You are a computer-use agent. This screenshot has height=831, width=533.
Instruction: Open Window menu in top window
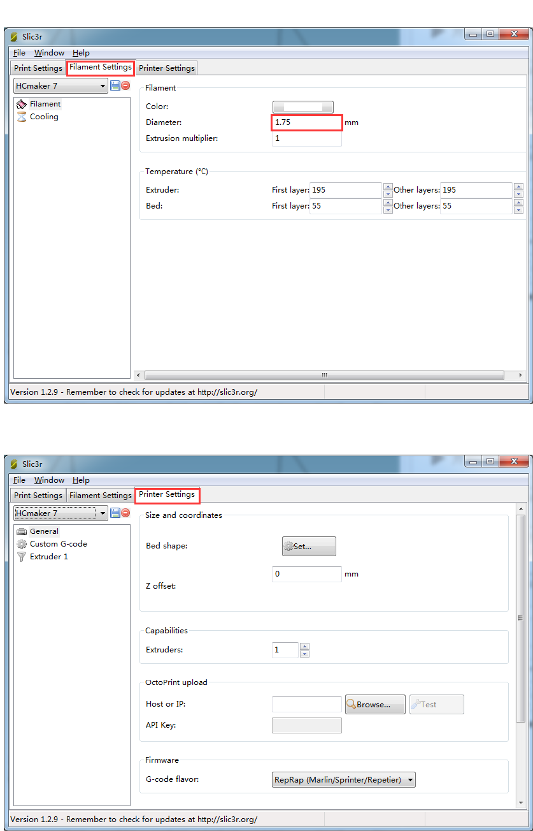click(49, 53)
